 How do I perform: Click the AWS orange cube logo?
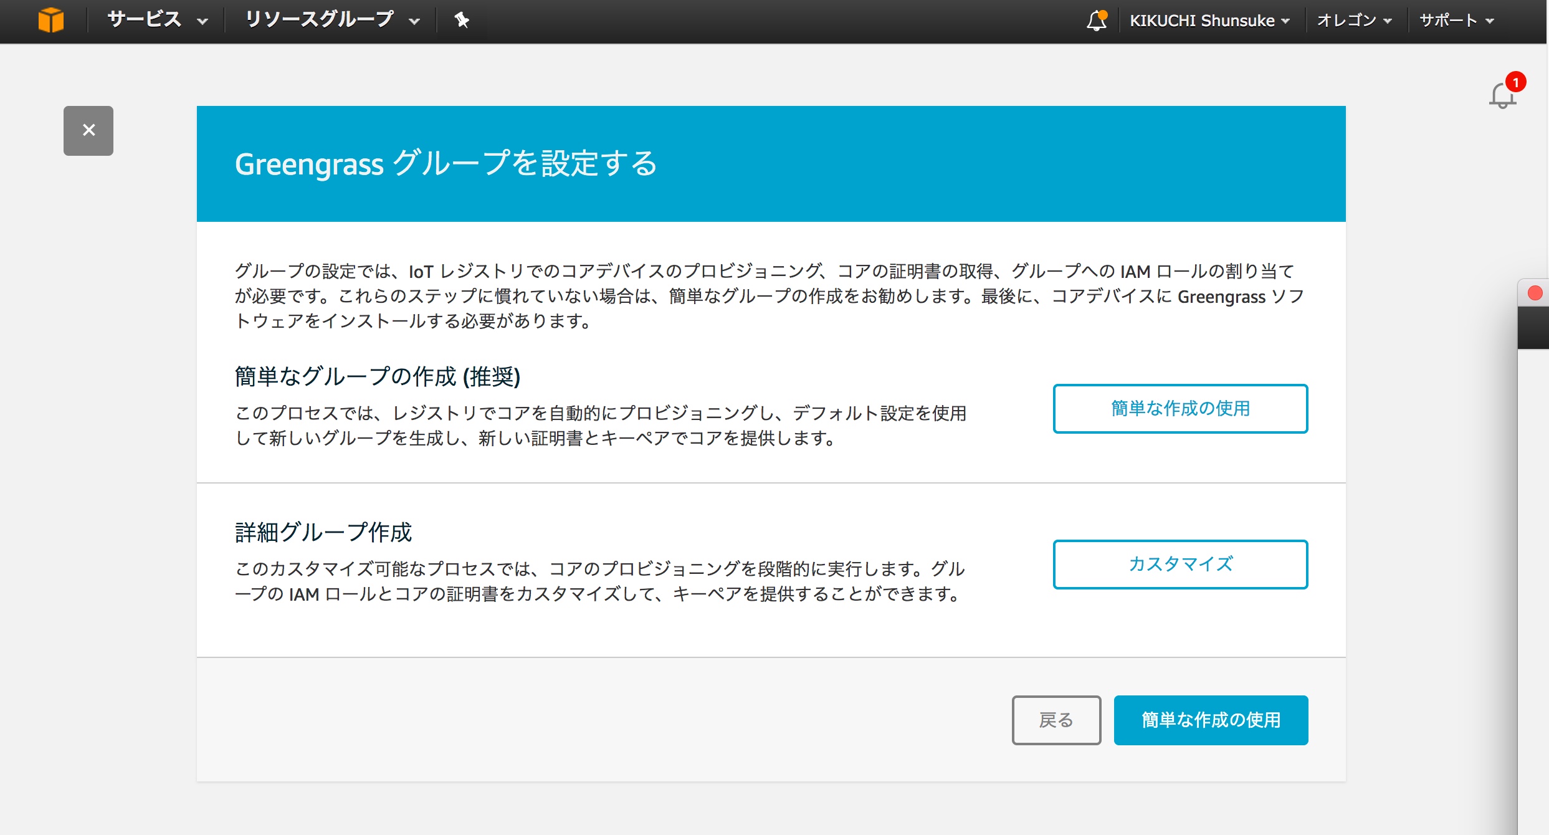coord(51,20)
